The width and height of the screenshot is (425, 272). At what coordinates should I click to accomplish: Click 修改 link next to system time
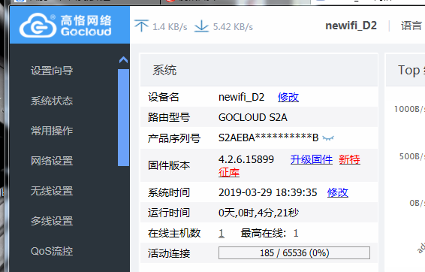point(338,192)
